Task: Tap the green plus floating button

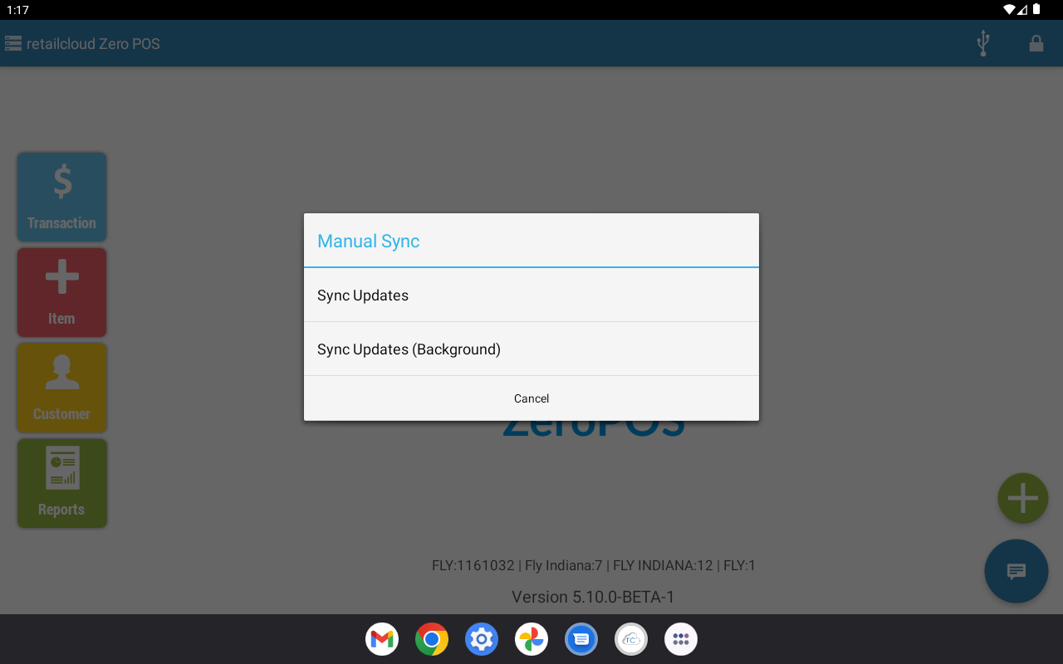Action: tap(1023, 498)
